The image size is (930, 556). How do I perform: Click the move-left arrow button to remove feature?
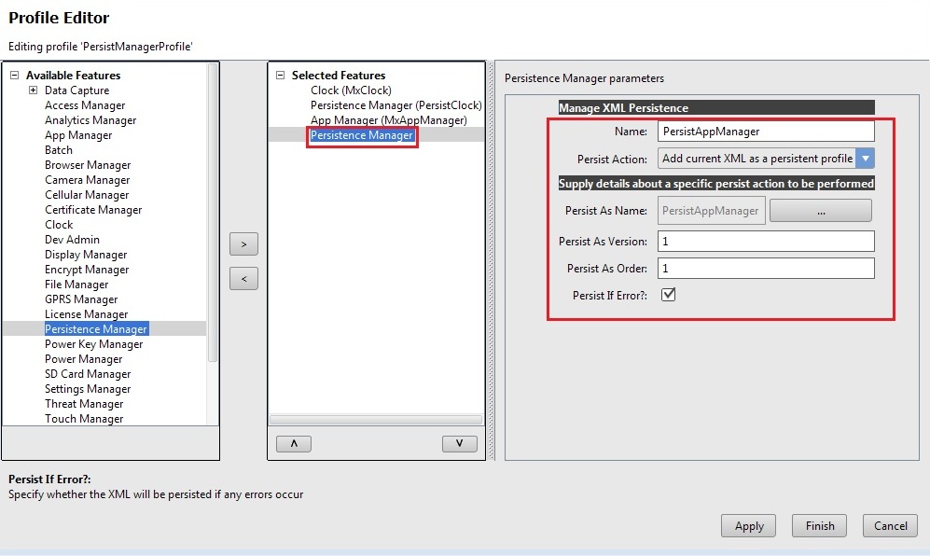tap(243, 278)
